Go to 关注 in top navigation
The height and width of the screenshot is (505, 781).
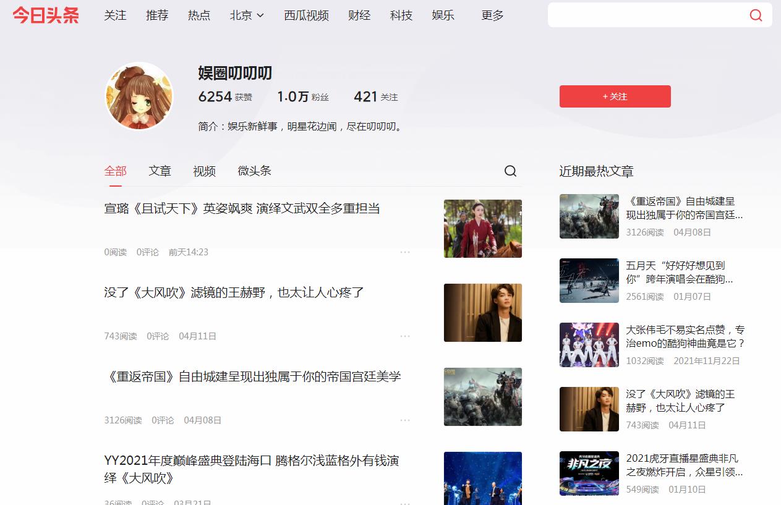pyautogui.click(x=115, y=15)
